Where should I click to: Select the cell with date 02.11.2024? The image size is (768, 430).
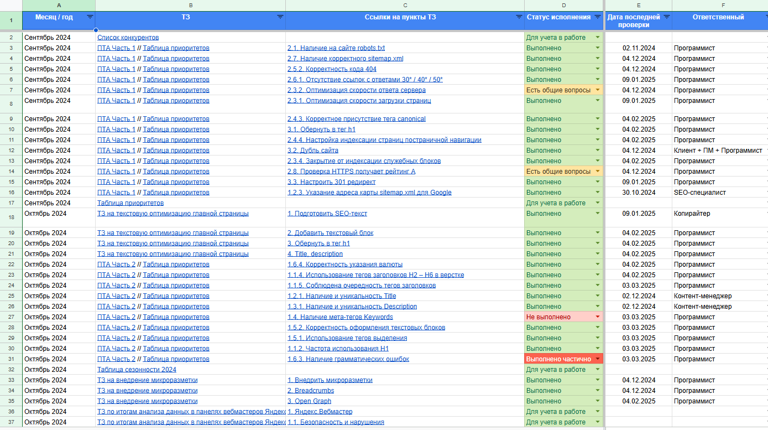coord(639,48)
